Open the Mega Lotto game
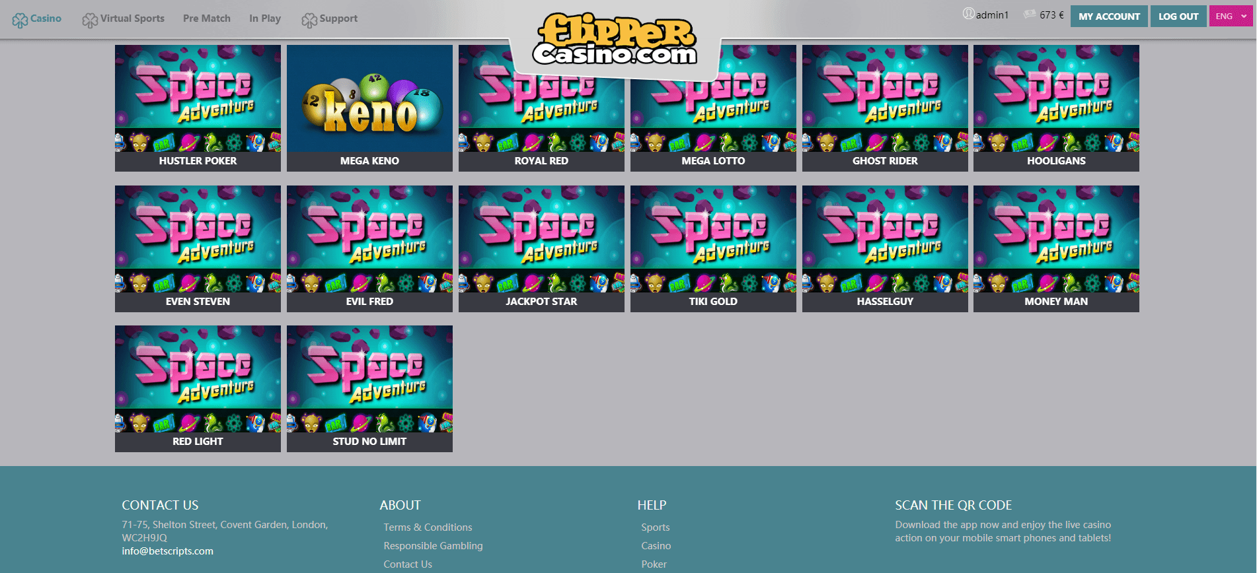Viewport: 1257px width, 573px height. click(713, 108)
